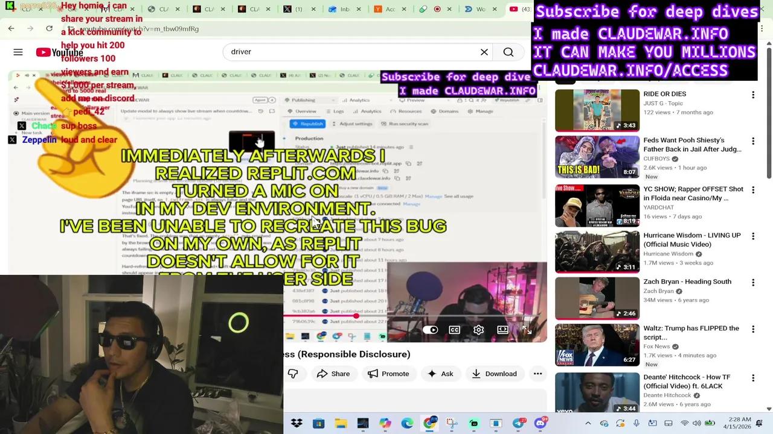Go back with the browser back arrow

11,28
